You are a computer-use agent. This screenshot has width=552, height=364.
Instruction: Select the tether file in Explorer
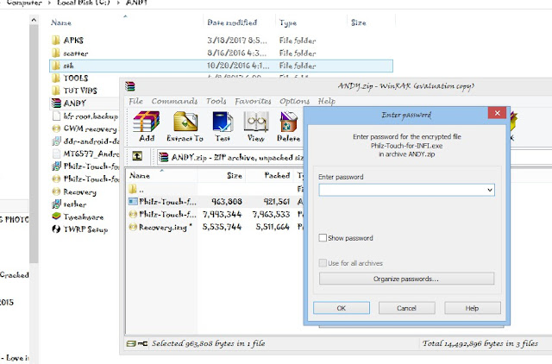pos(69,204)
